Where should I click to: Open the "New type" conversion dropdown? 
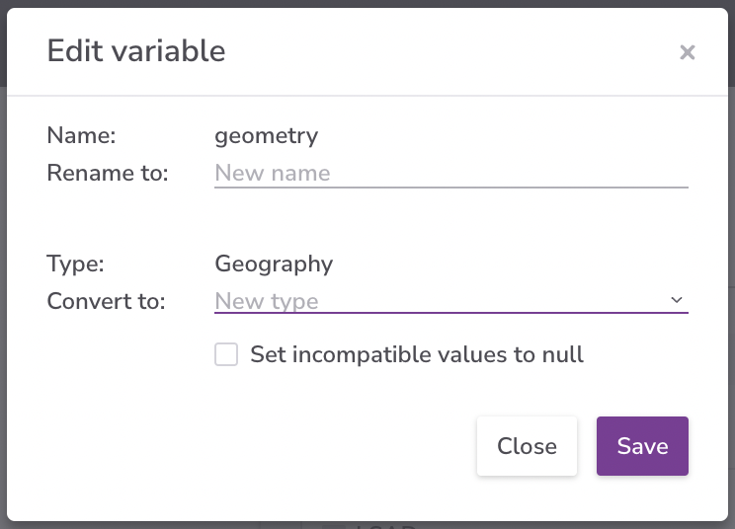click(440, 301)
